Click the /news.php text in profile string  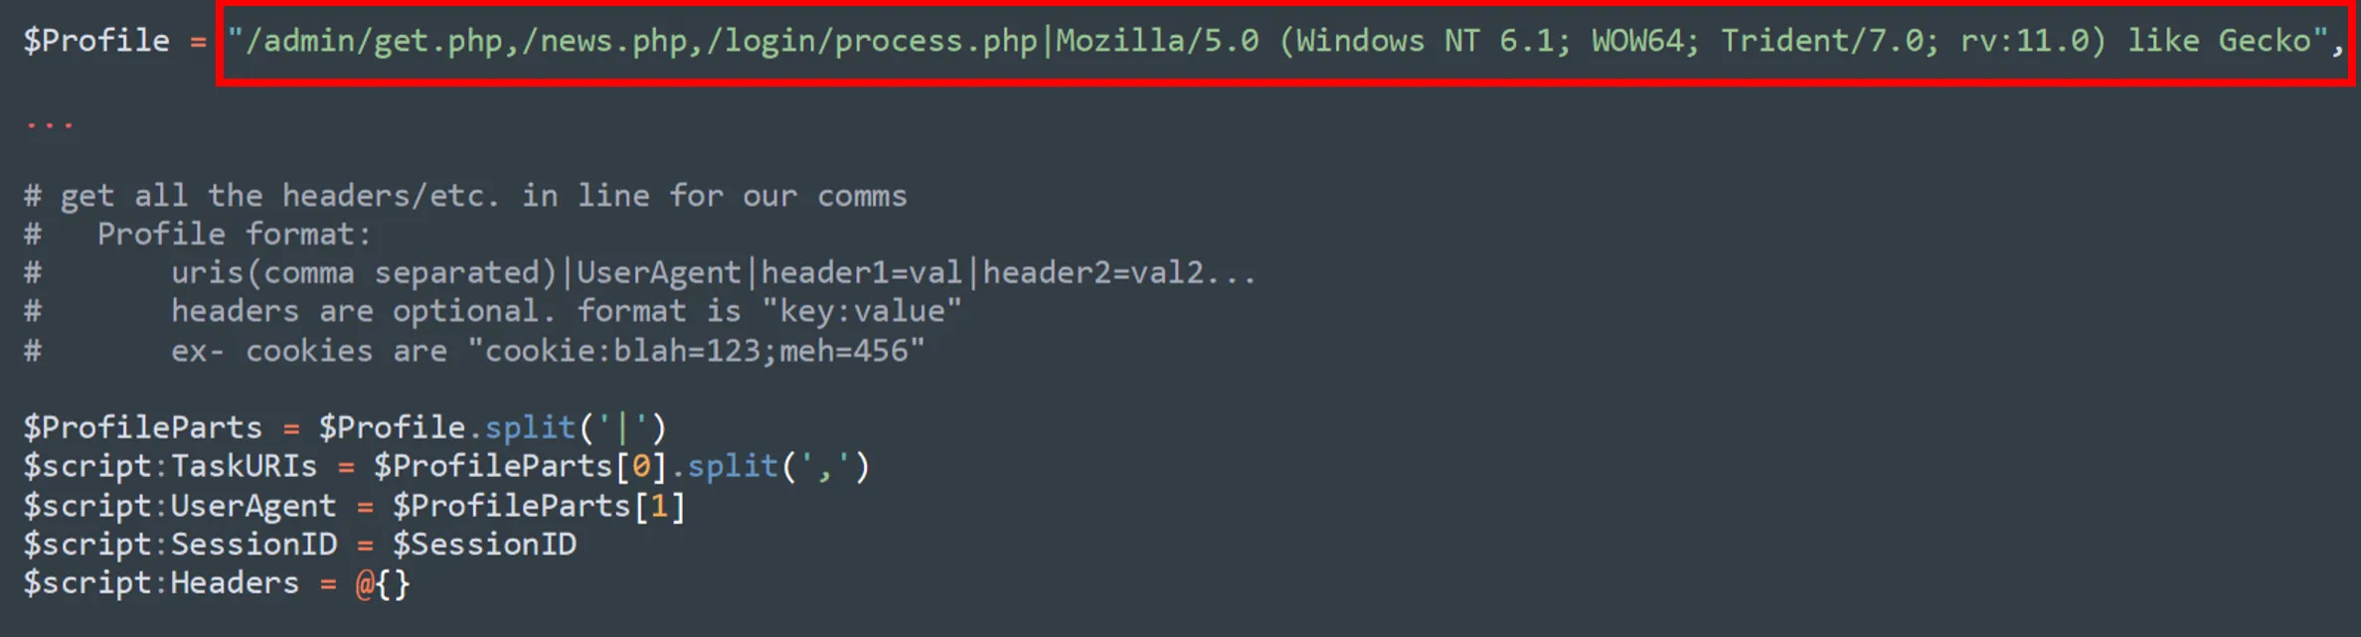[x=604, y=42]
